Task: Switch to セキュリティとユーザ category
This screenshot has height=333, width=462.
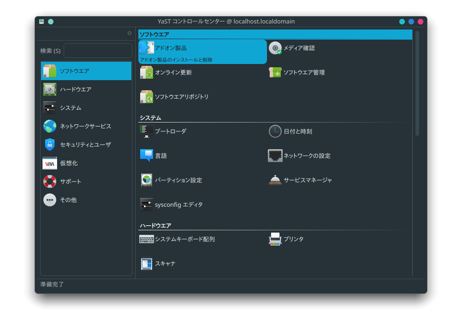Action: pos(86,145)
